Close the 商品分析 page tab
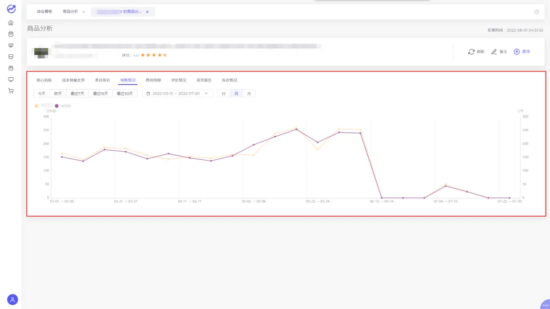This screenshot has height=309, width=550. (83, 12)
